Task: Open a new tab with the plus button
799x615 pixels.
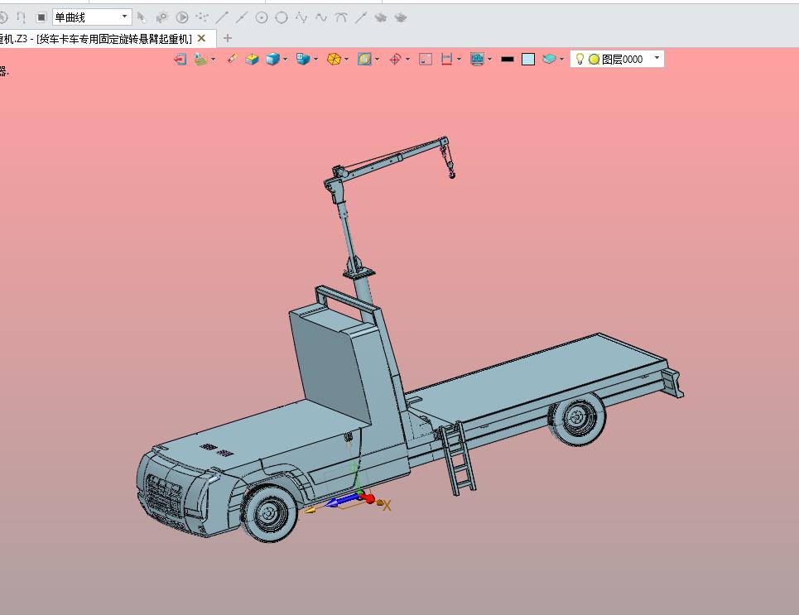Action: point(227,38)
